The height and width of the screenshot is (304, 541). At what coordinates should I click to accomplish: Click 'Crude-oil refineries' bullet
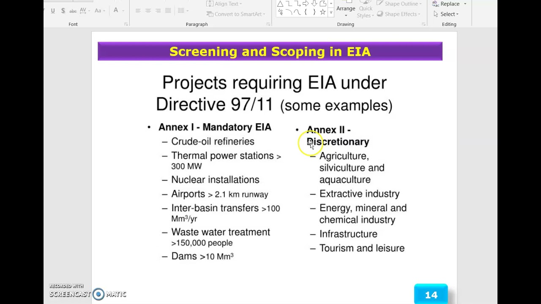213,141
